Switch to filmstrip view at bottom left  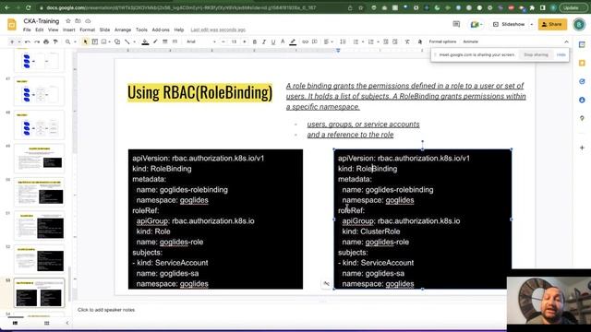coord(15,323)
